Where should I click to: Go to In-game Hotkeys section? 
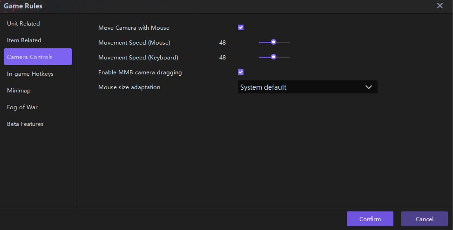click(30, 74)
